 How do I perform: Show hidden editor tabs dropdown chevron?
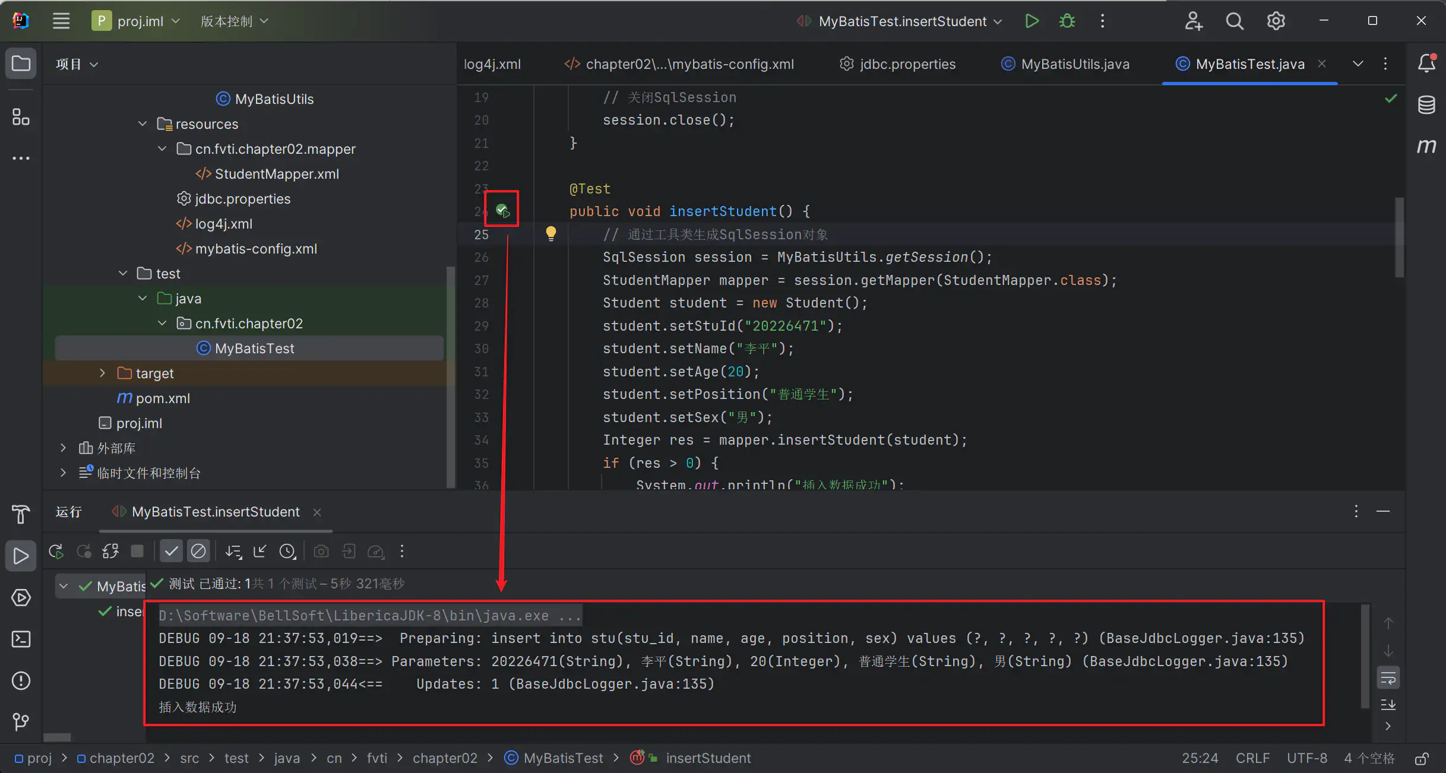click(1358, 64)
